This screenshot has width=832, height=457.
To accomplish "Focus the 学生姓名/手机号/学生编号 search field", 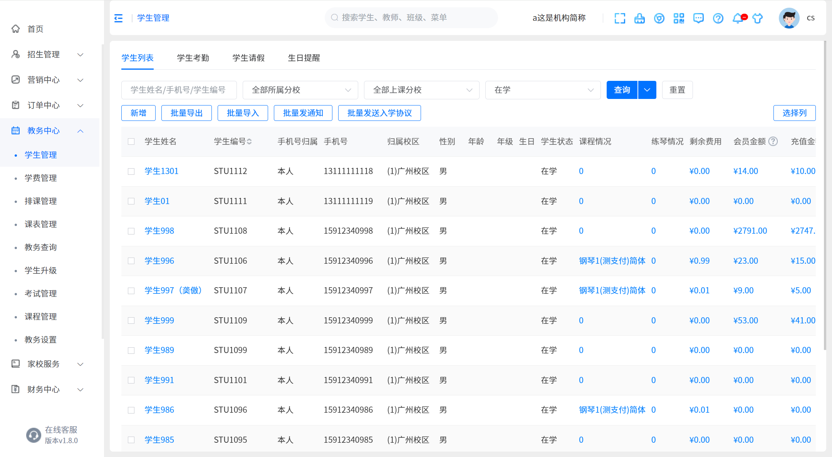I will 179,90.
